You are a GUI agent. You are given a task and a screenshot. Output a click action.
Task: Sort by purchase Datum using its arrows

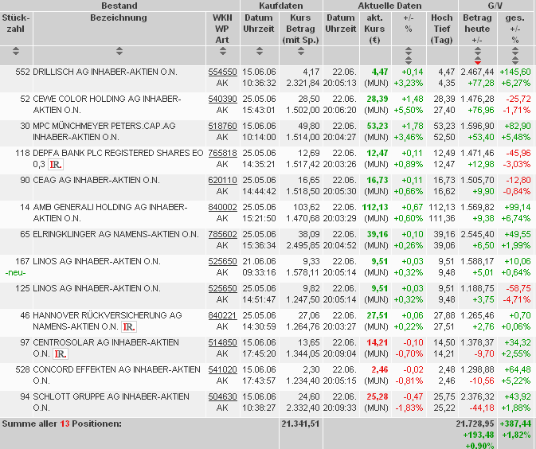[x=259, y=51]
